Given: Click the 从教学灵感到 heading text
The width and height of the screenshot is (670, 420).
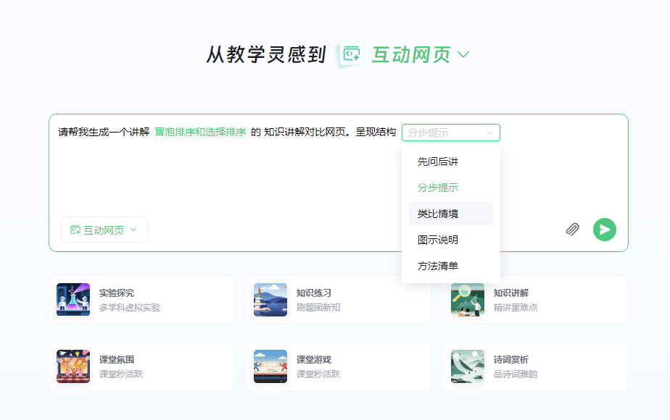Looking at the screenshot, I should click(x=266, y=54).
